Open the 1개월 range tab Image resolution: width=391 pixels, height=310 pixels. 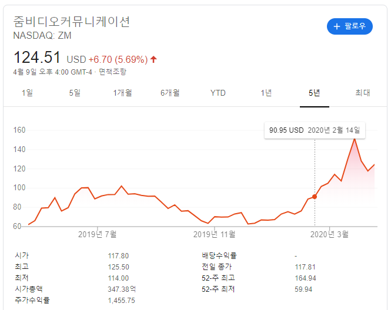122,93
